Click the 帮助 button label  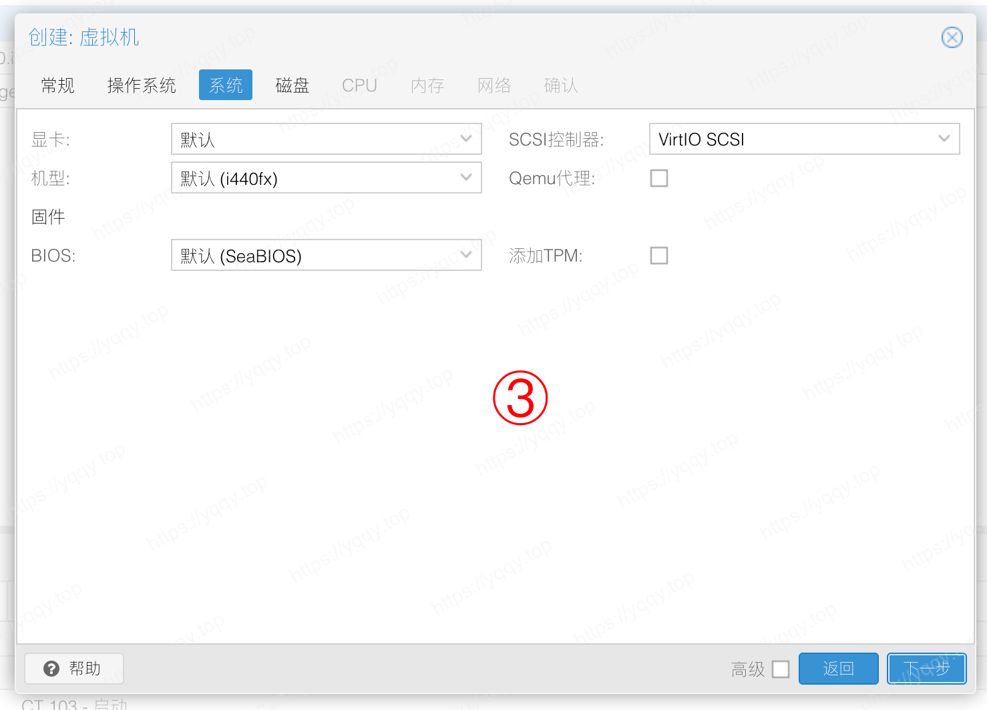pos(85,669)
